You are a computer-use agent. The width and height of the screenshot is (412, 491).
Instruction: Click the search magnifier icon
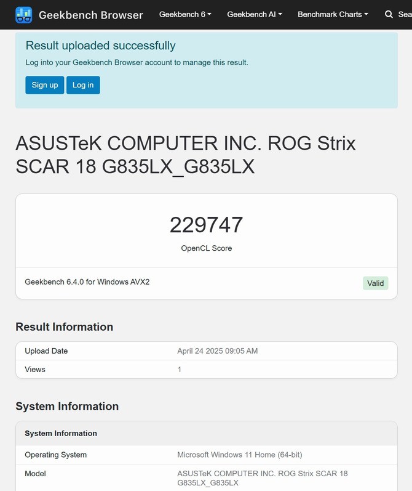pos(389,14)
